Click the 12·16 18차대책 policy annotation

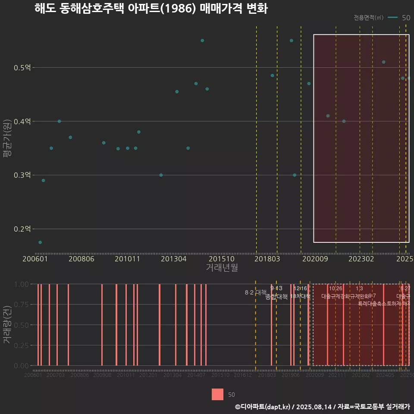point(300,292)
